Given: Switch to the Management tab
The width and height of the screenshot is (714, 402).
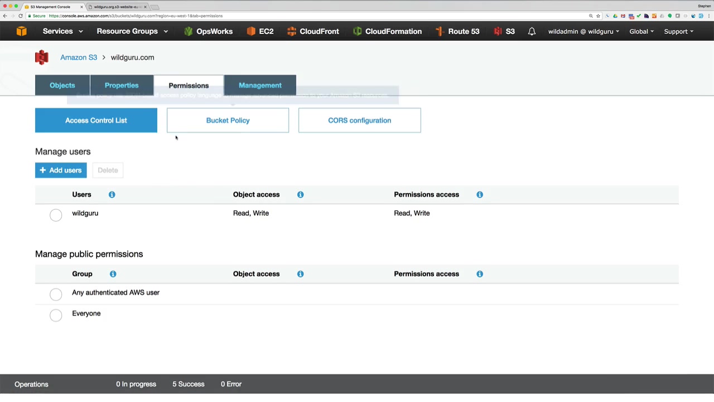Looking at the screenshot, I should (x=260, y=85).
